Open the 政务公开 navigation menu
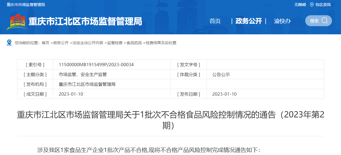 click(x=249, y=21)
